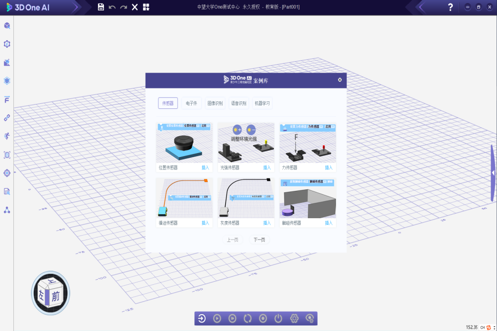This screenshot has height=331, width=497.
Task: Click the 触碰传感器 label text
Action: tap(291, 223)
